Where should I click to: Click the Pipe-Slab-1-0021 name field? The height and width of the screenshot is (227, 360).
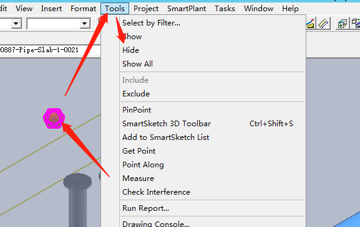pos(50,50)
